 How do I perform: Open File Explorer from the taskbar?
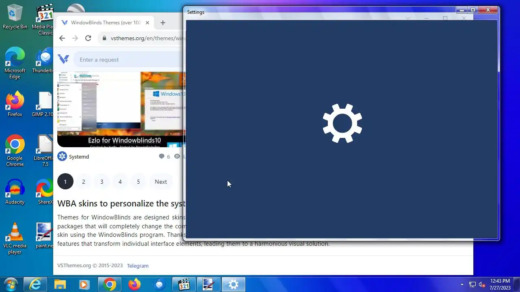(x=60, y=285)
